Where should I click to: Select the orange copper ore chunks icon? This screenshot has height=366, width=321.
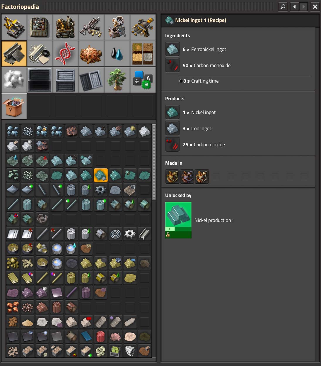pyautogui.click(x=13, y=307)
